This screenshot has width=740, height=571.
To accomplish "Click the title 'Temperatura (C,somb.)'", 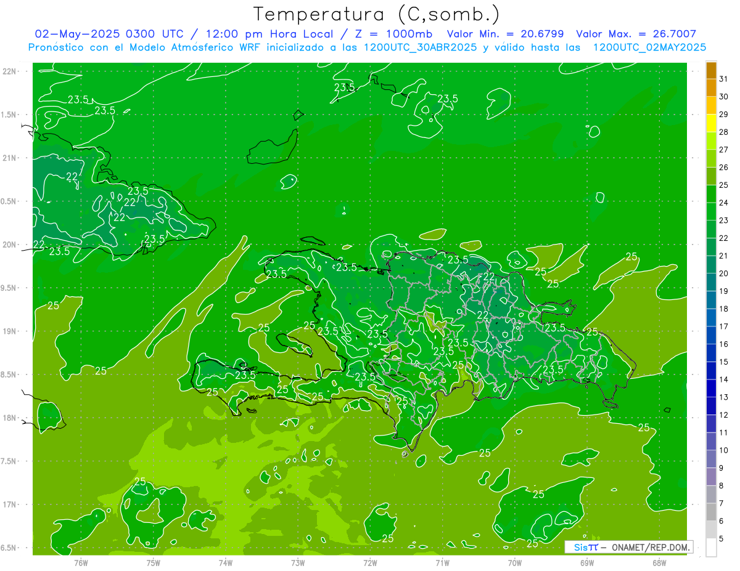I will (376, 15).
